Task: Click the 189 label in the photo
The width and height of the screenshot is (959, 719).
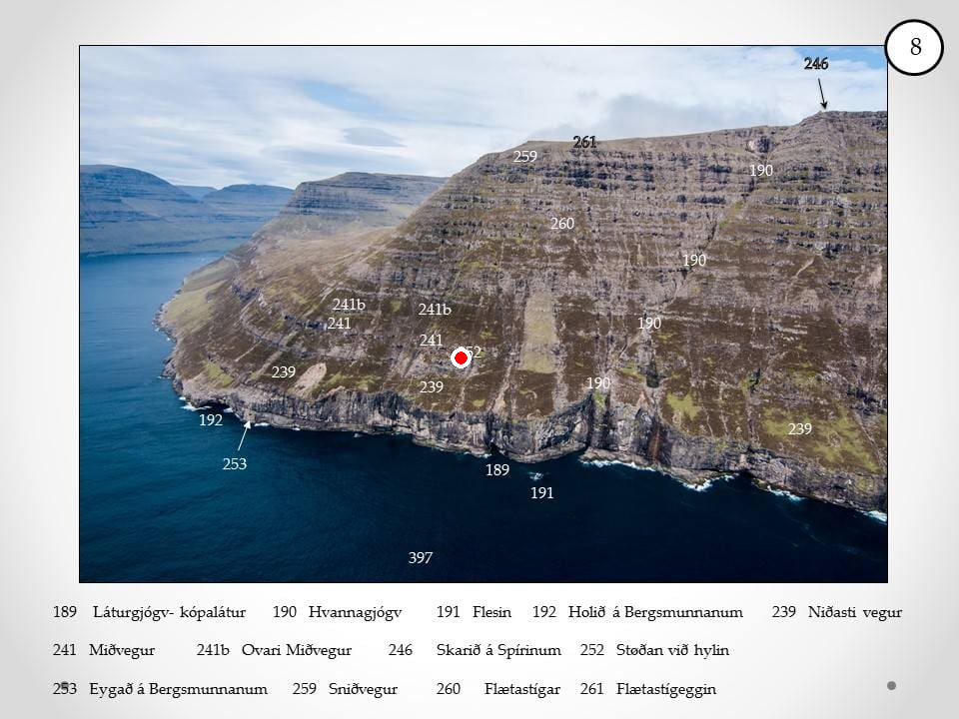Action: pos(497,470)
